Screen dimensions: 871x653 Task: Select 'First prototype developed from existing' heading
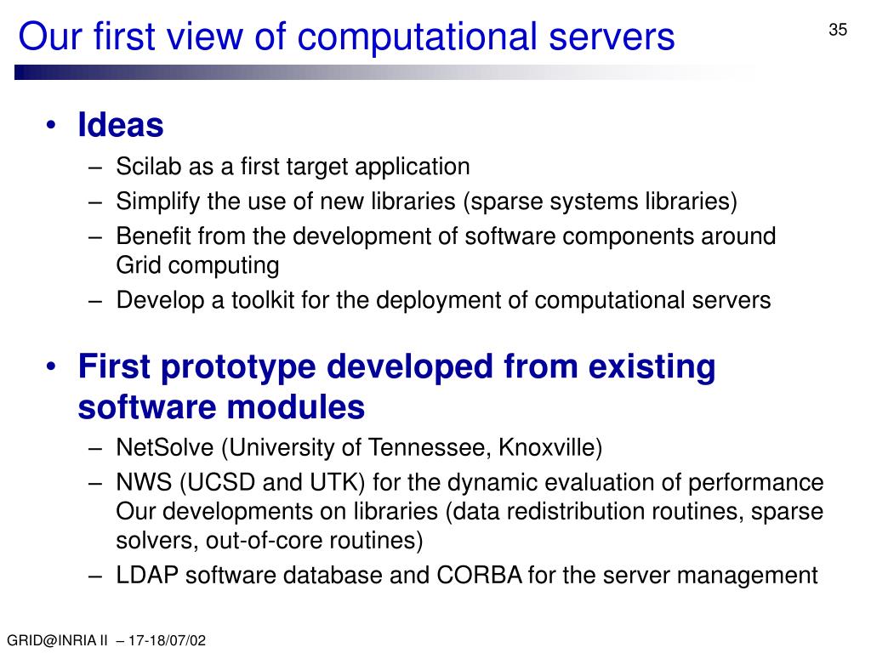point(396,367)
